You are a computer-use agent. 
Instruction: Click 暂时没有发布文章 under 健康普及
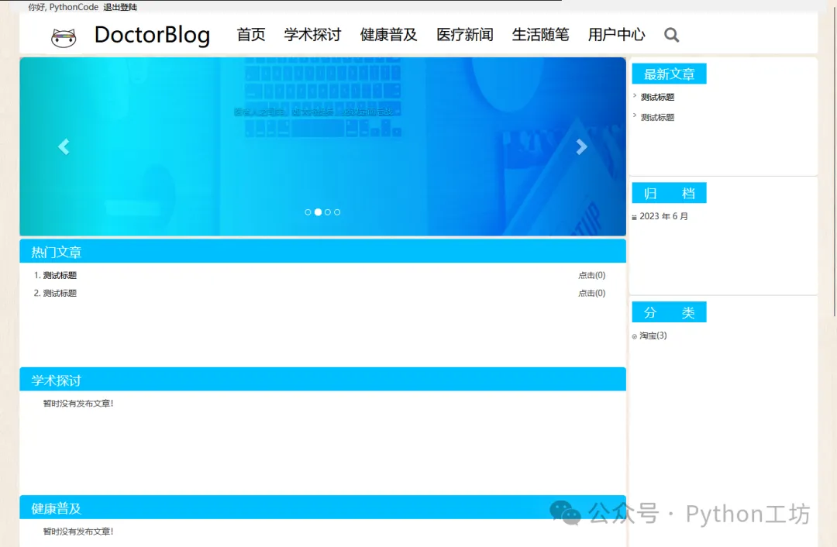(x=78, y=532)
